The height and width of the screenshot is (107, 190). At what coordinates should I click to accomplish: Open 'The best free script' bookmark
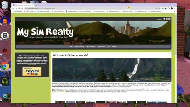(x=113, y=11)
